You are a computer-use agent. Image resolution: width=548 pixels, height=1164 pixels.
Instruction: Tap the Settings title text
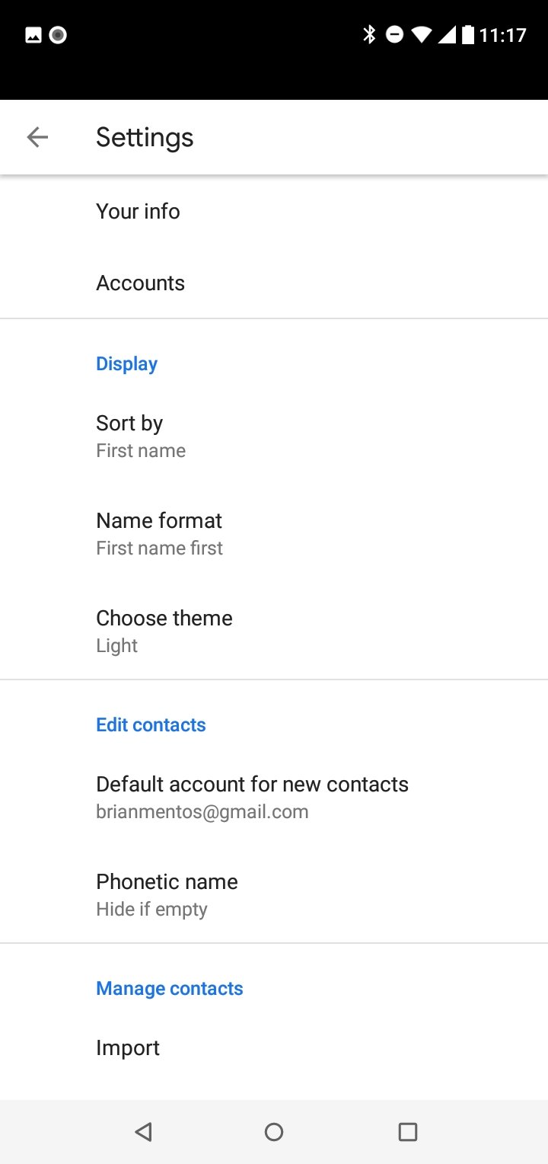[x=145, y=138]
